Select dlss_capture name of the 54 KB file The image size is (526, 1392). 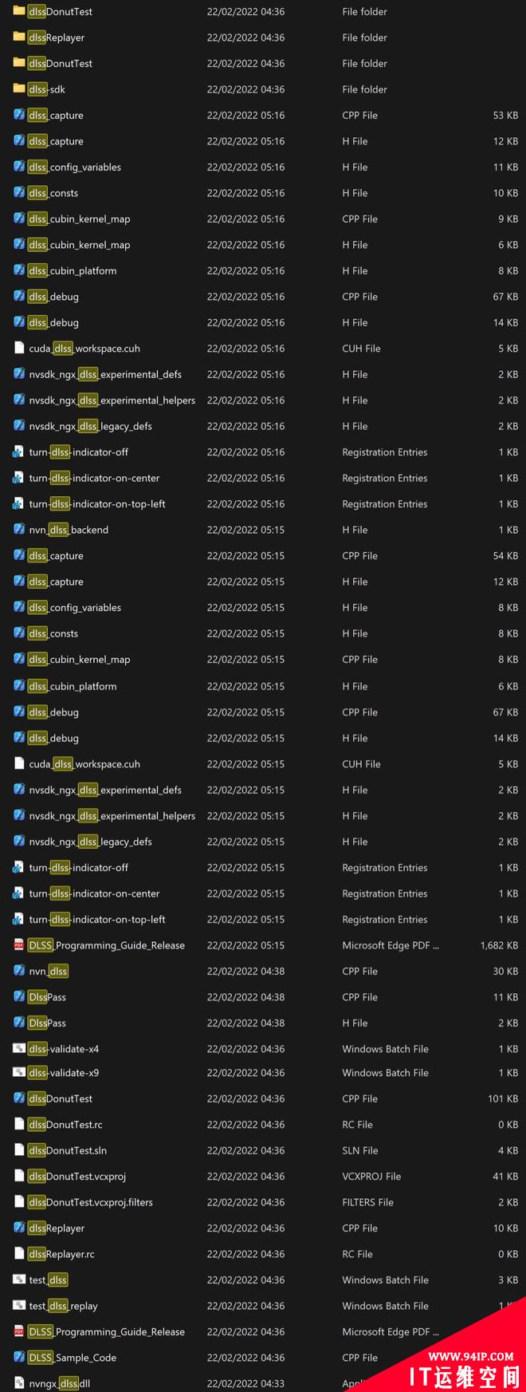pos(56,556)
